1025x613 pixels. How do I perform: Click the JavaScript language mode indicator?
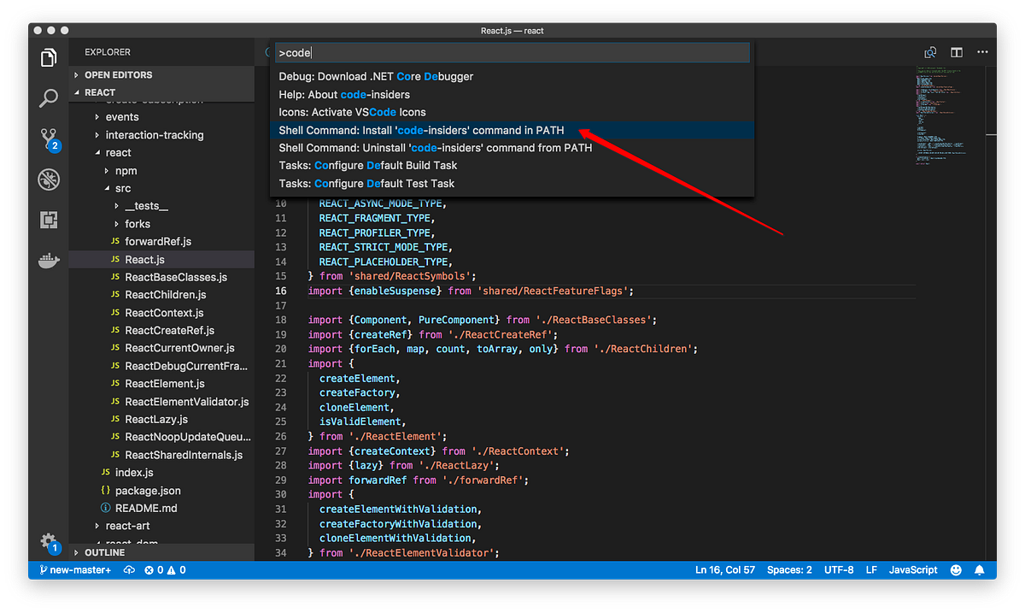click(913, 569)
